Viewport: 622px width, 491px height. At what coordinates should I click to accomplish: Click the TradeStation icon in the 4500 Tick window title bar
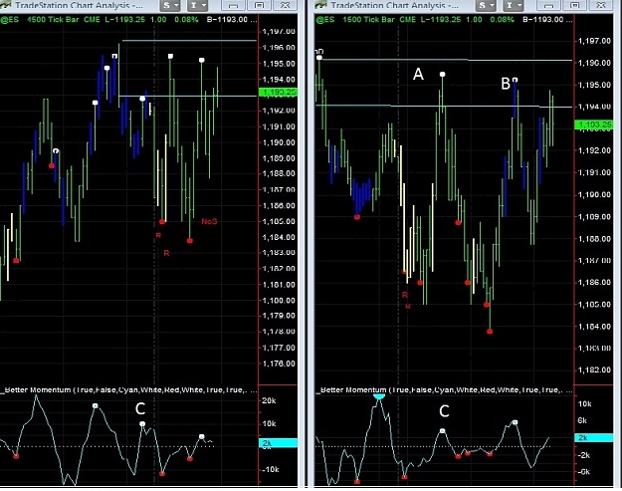[x=6, y=5]
